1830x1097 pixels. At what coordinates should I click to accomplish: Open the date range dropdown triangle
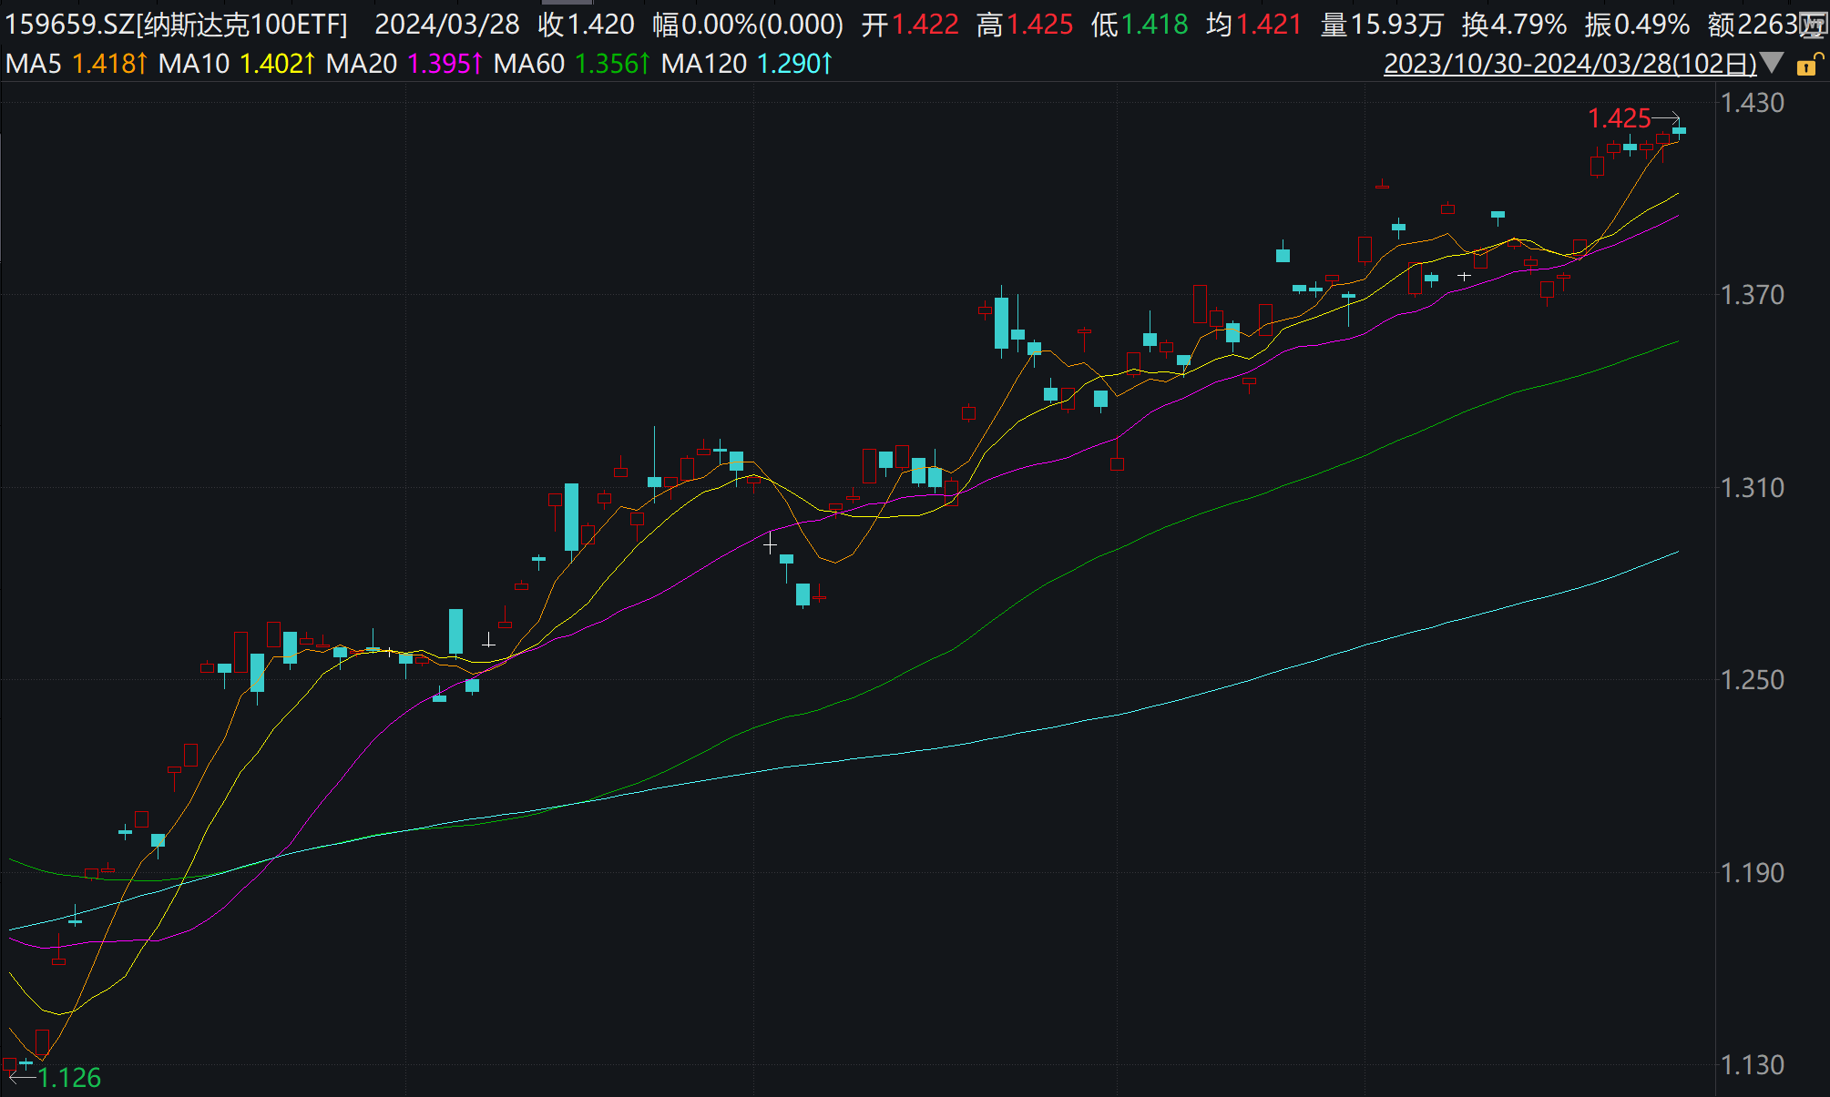click(1772, 63)
